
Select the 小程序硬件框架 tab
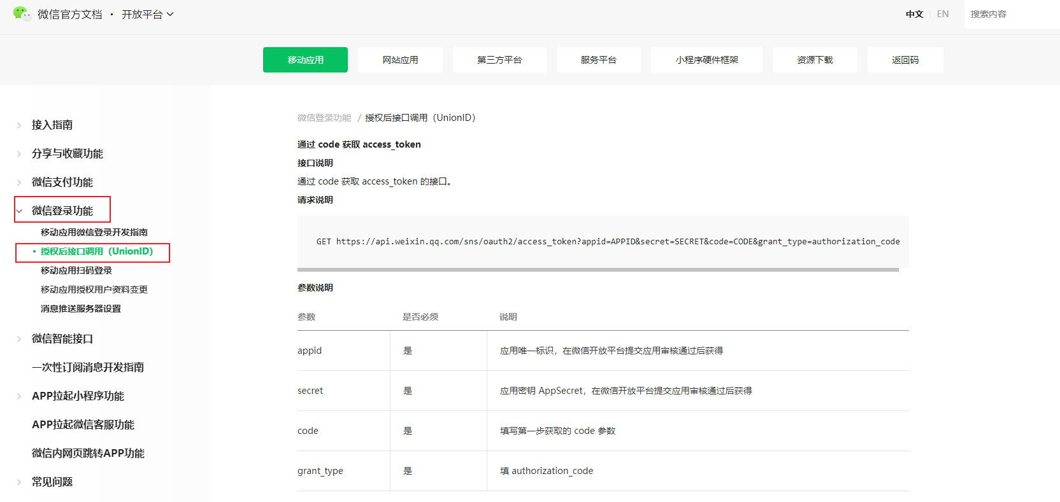706,60
